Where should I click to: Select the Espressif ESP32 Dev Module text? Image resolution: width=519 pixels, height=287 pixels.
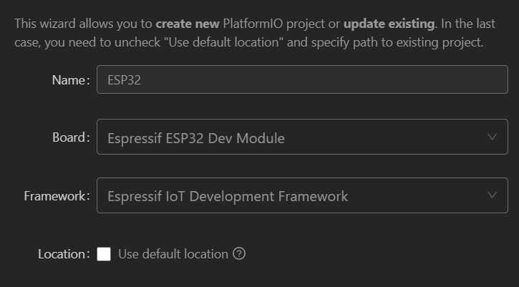tap(196, 138)
